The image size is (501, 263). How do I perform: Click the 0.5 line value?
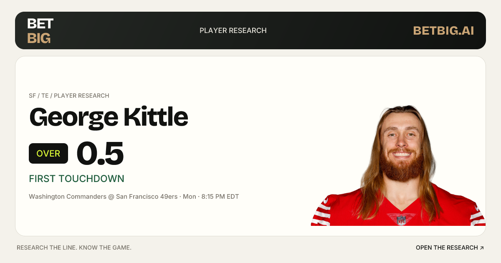tap(100, 153)
